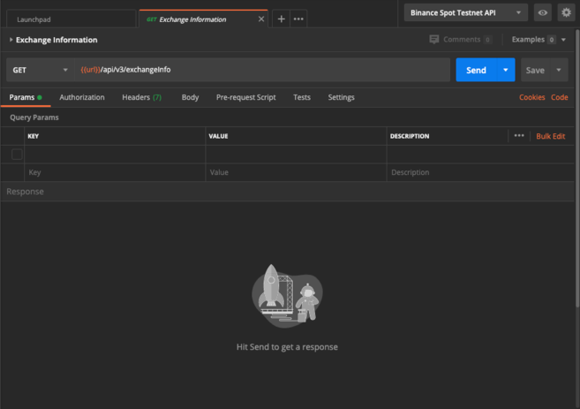The height and width of the screenshot is (409, 580).
Task: Open query params column options ellipsis
Action: click(519, 136)
